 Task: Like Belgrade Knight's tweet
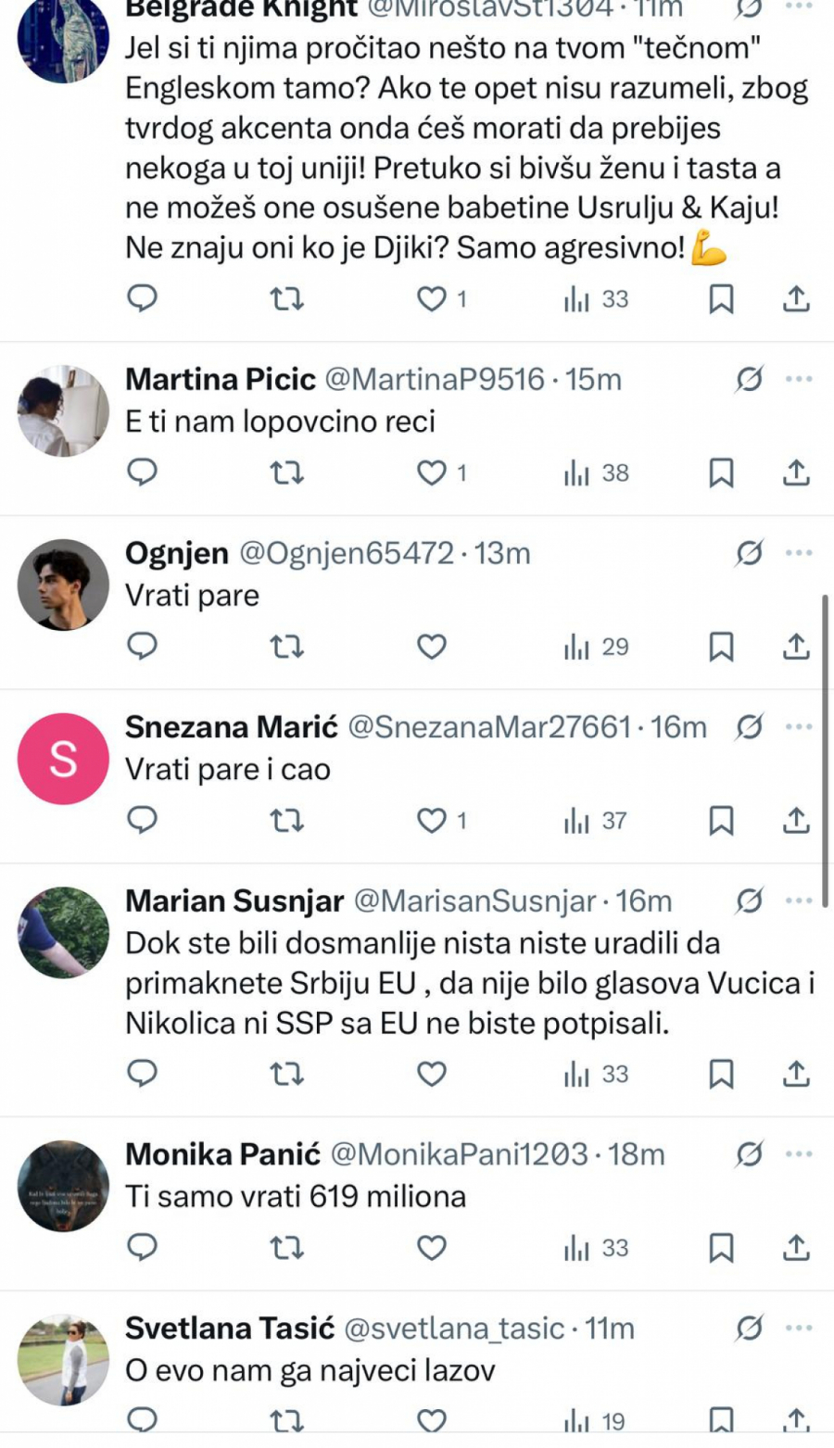(x=432, y=299)
